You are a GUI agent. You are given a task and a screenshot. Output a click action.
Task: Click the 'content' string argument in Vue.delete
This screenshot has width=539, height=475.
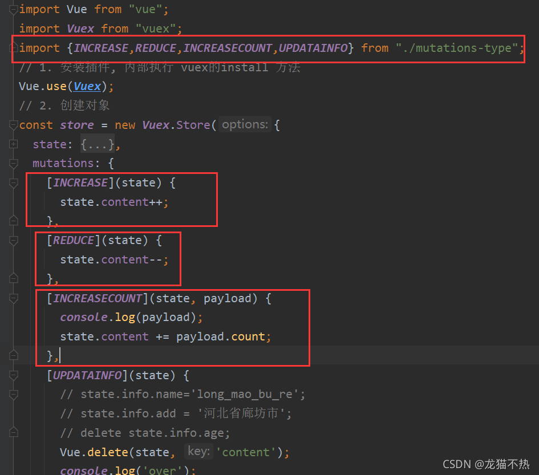pos(246,452)
